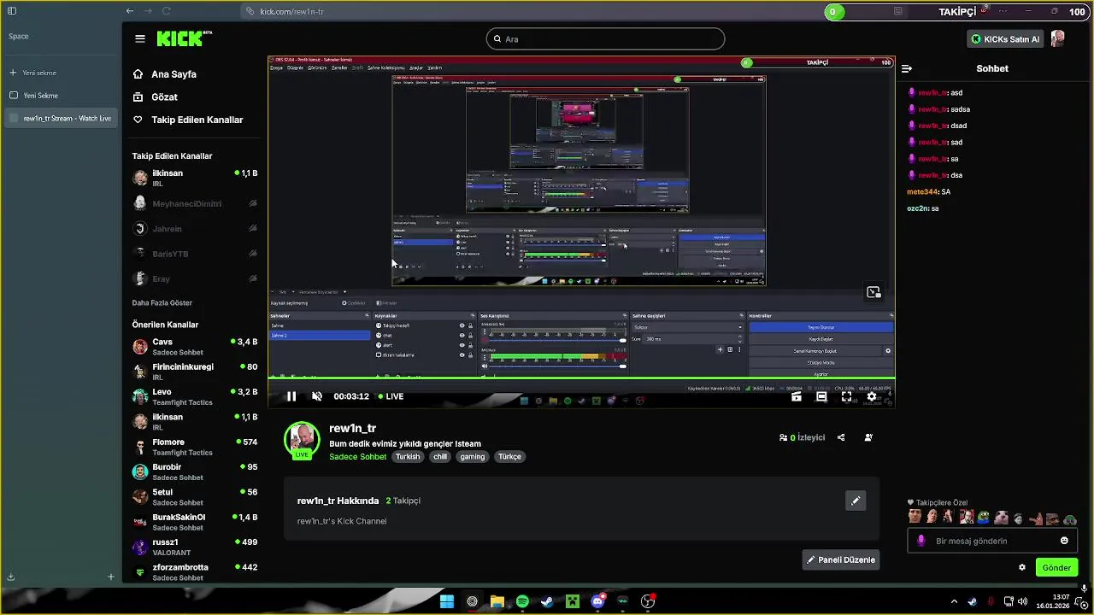Toggle the browser sidebar icon
1094x615 pixels.
pyautogui.click(x=12, y=11)
